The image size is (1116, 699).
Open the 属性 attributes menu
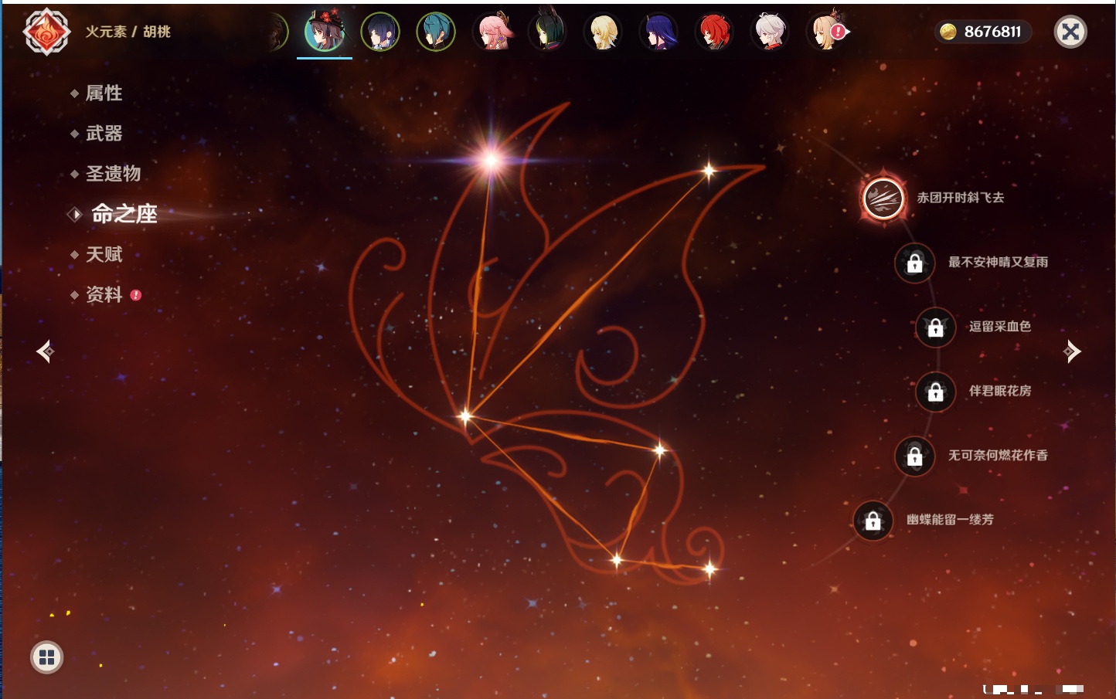pos(104,93)
